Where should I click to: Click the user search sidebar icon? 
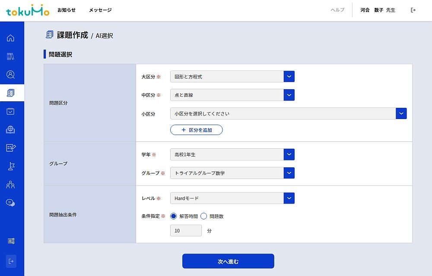11,74
